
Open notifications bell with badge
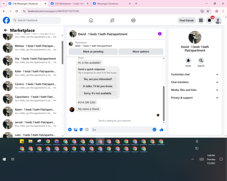click(x=209, y=20)
